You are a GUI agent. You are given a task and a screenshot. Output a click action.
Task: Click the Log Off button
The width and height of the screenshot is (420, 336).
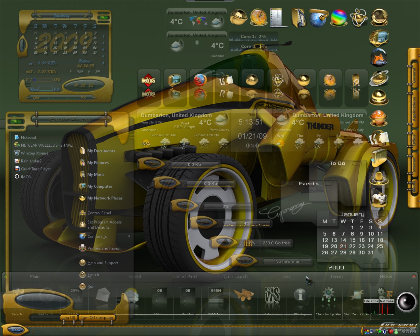pos(69,318)
